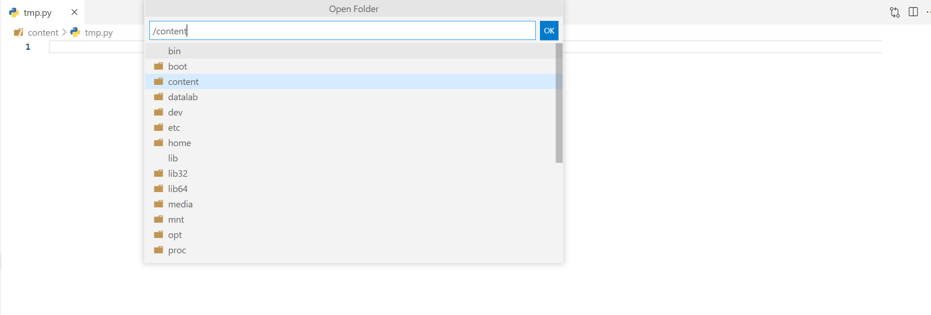This screenshot has height=315, width=931.
Task: Click the folder path input field
Action: tap(342, 31)
